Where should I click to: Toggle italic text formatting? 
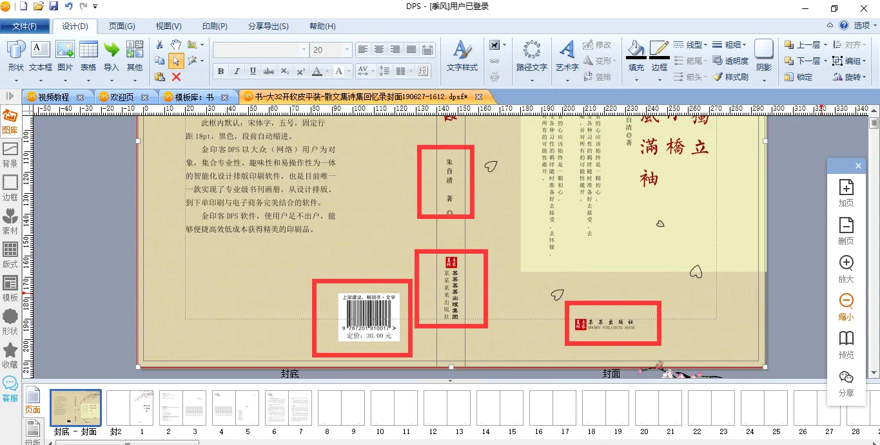237,71
